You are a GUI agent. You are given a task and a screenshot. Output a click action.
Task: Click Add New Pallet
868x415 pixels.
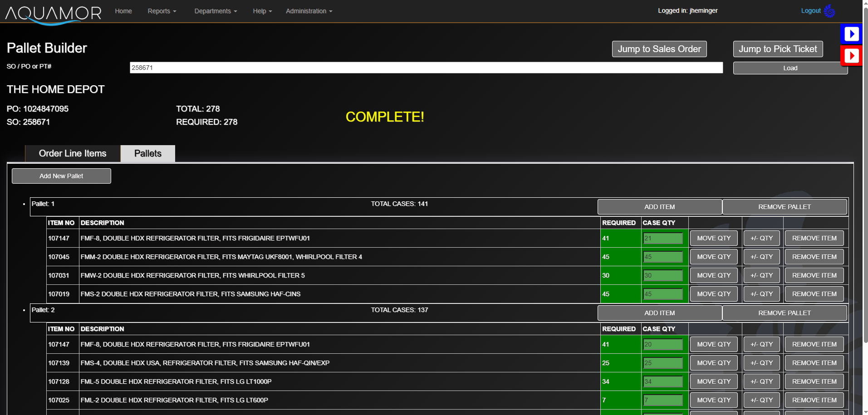coord(61,176)
